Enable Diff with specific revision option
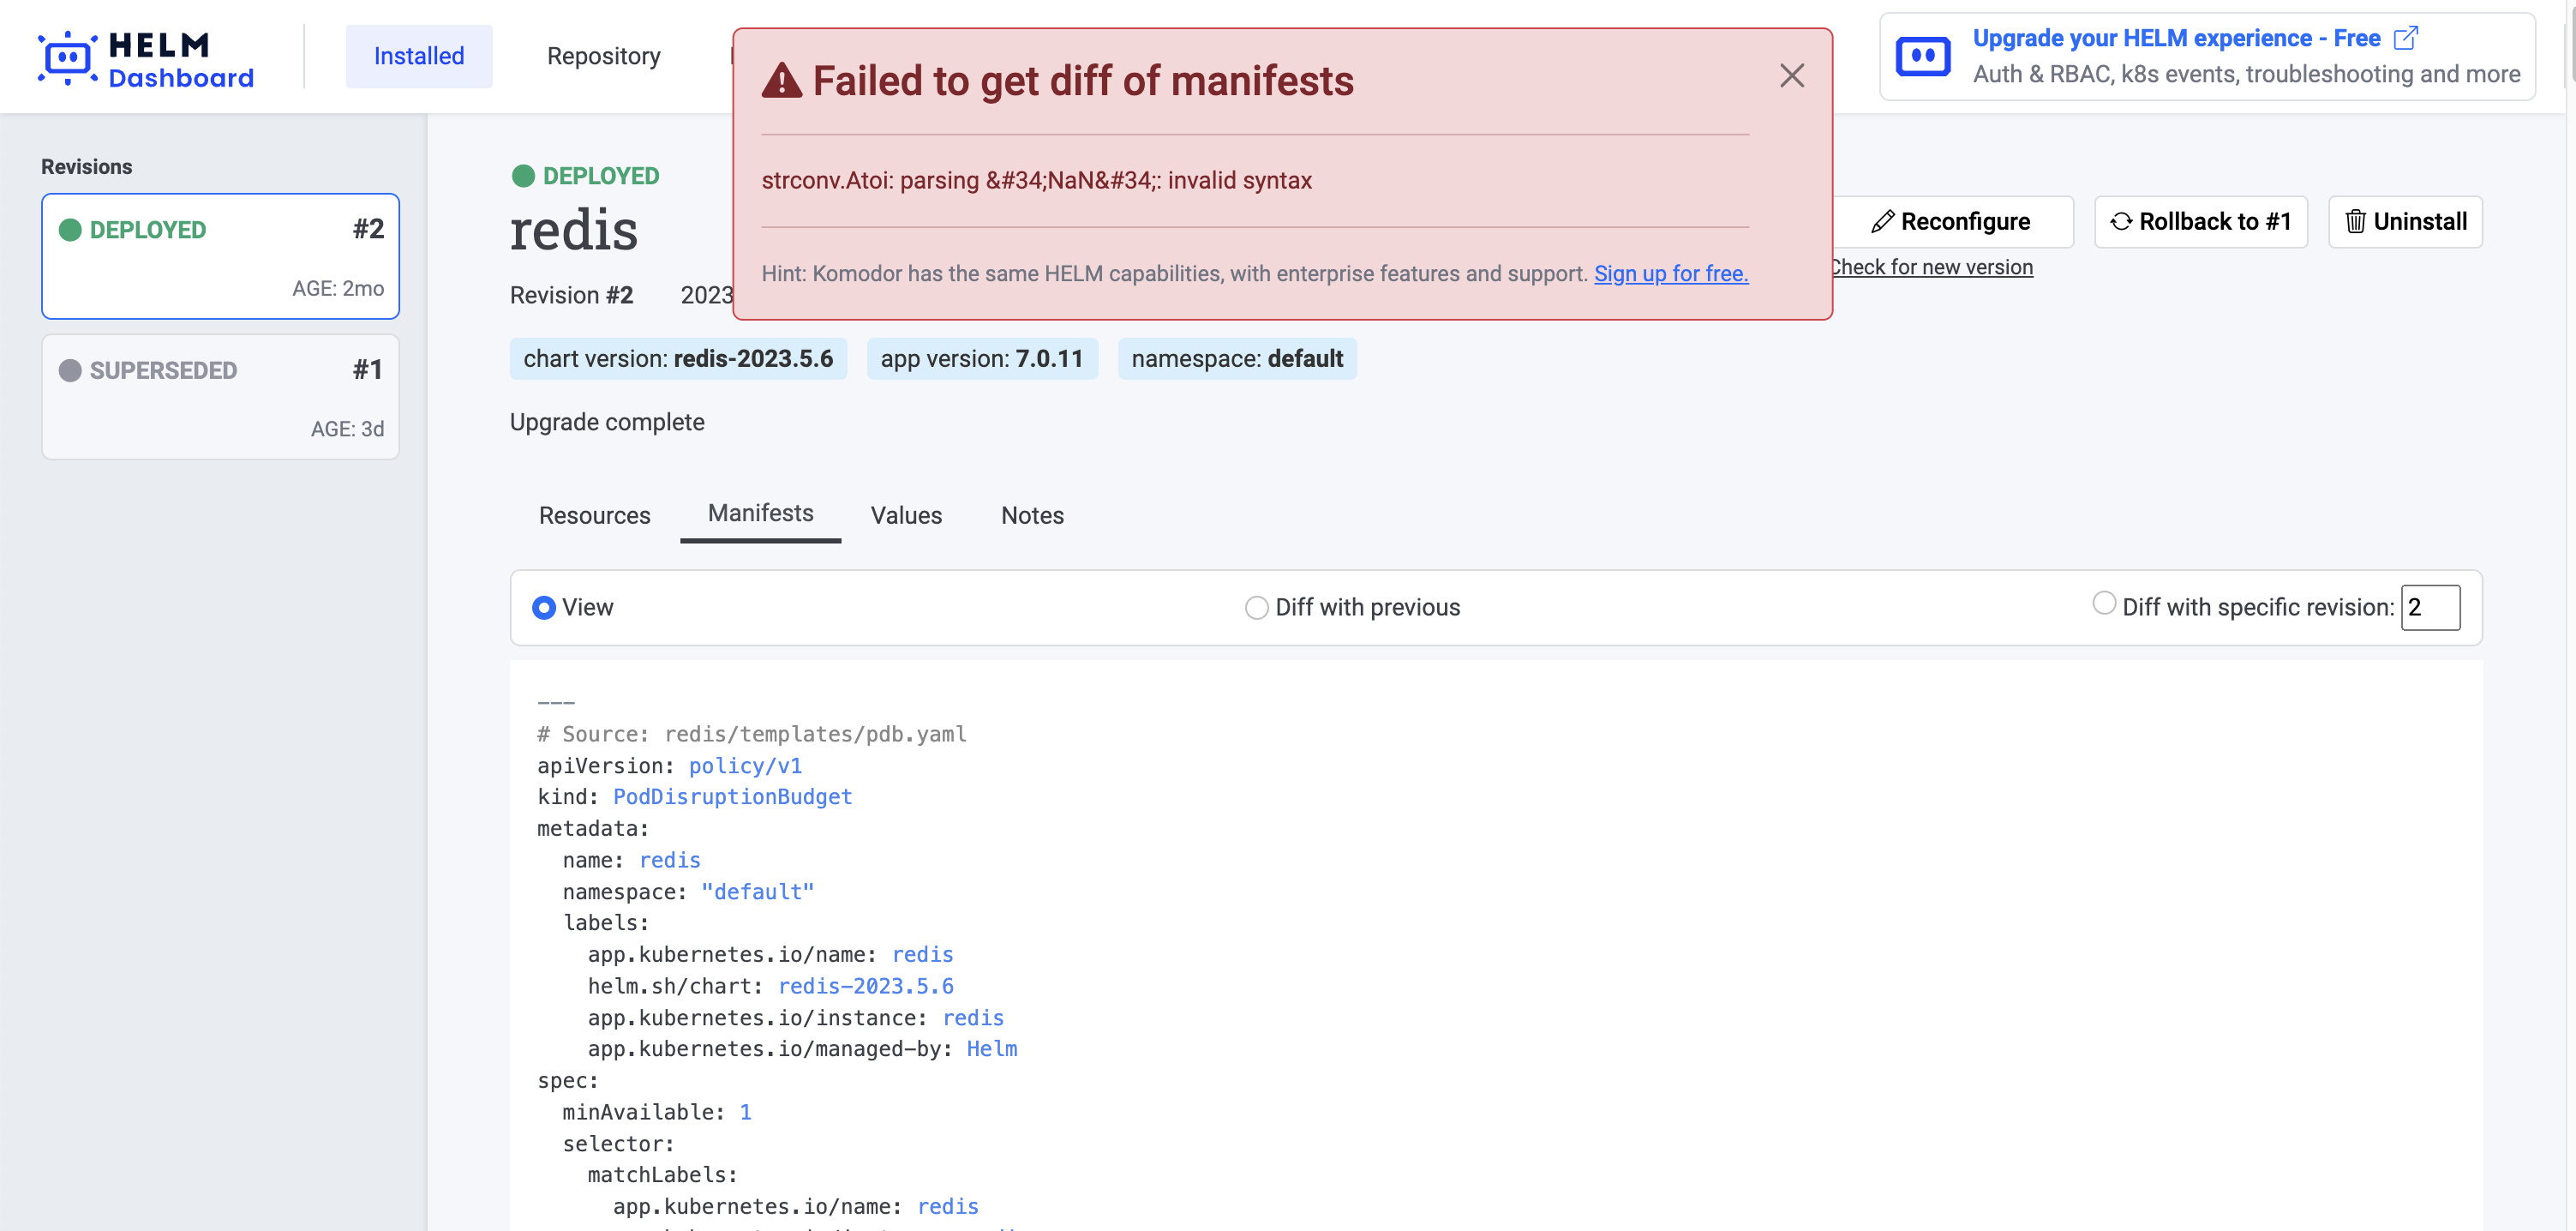2576x1231 pixels. click(x=2105, y=603)
